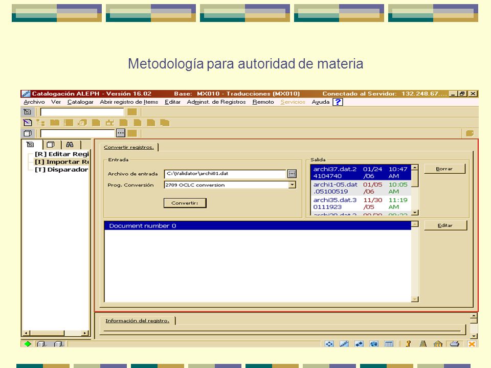Click the greyed stacked-copies toolbar icon
Image resolution: width=491 pixels, height=368 pixels.
(82, 123)
